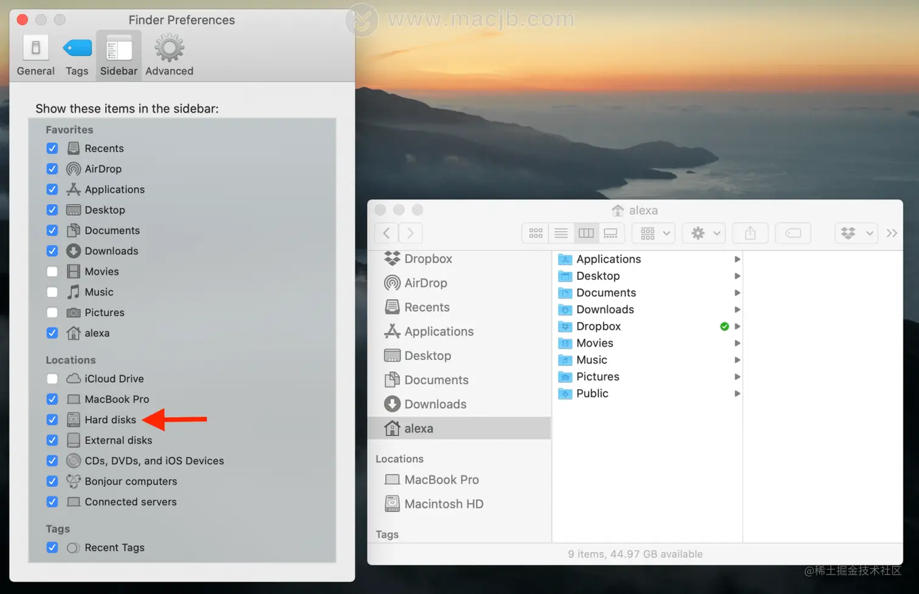Viewport: 919px width, 594px height.
Task: Toggle the Bonjour computers checkbox
Action: 52,482
